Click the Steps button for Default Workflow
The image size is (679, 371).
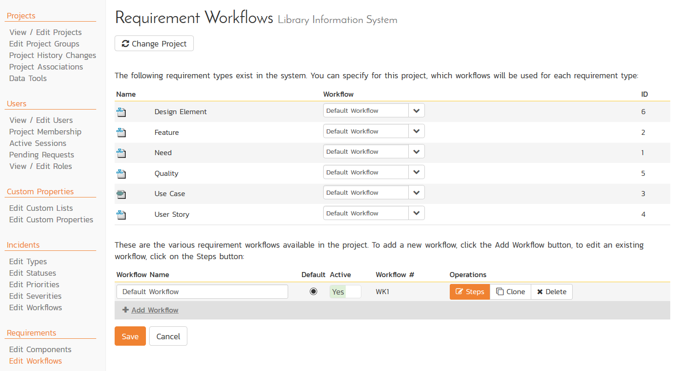[x=470, y=292]
